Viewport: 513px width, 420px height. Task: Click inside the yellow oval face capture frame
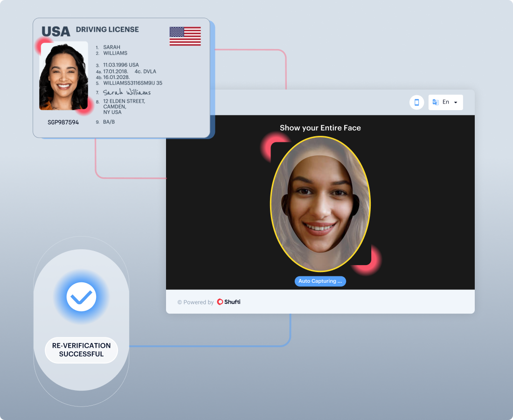[x=320, y=204]
